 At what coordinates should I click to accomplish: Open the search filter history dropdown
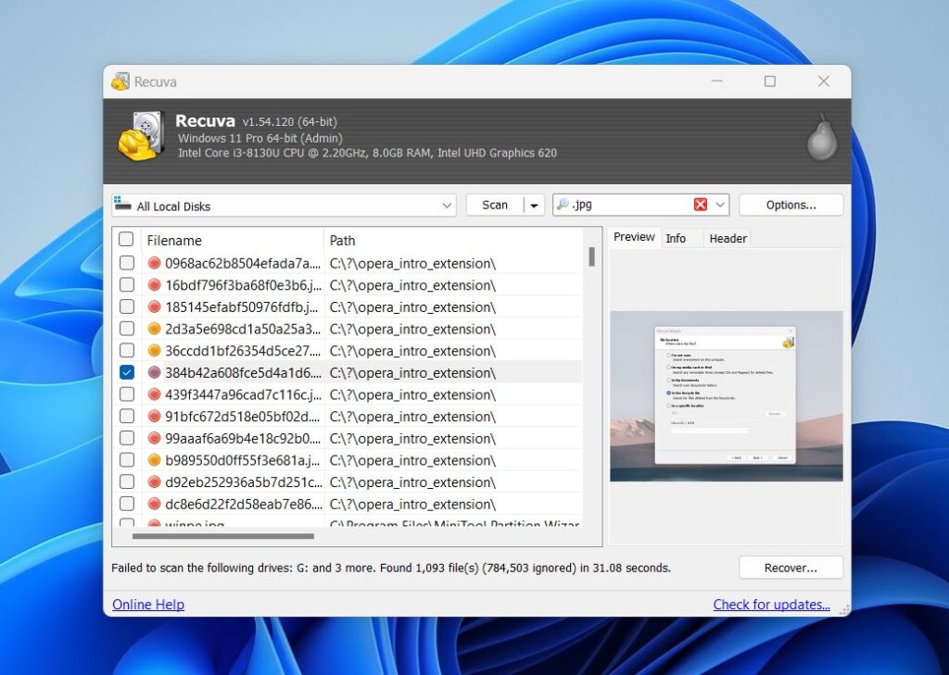(722, 204)
